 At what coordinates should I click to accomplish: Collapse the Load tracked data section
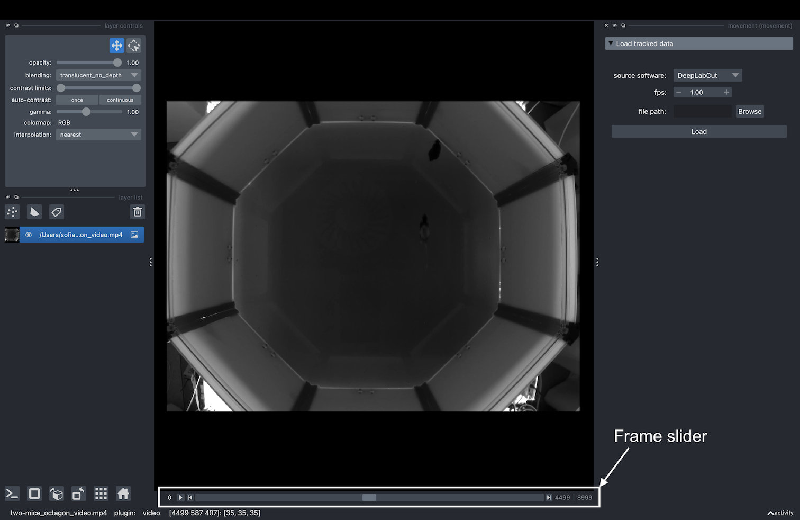611,43
